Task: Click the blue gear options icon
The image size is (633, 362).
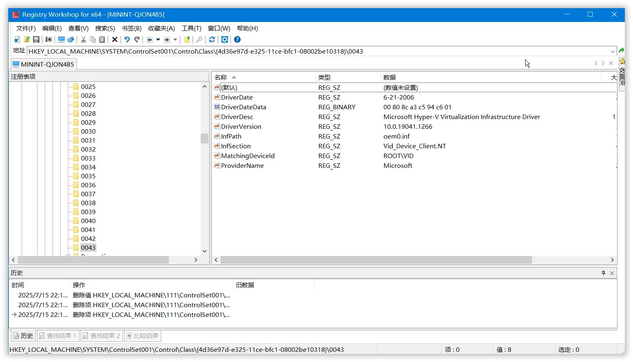Action: (x=225, y=39)
